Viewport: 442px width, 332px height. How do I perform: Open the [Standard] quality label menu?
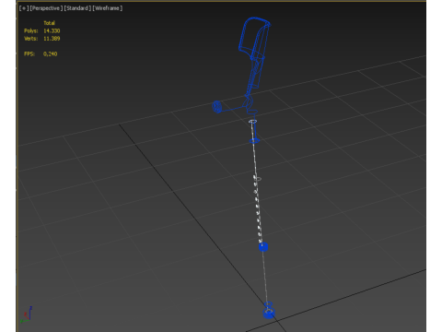pos(77,8)
